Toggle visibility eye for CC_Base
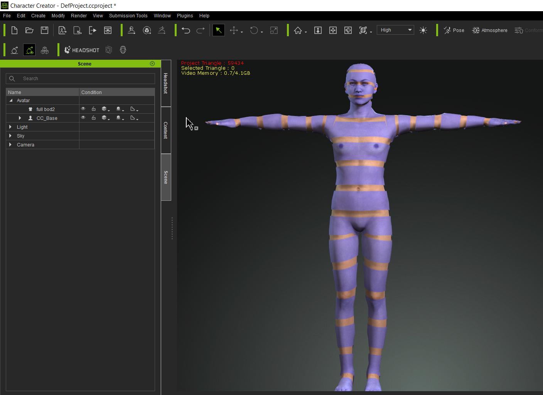The height and width of the screenshot is (395, 543). tap(83, 118)
